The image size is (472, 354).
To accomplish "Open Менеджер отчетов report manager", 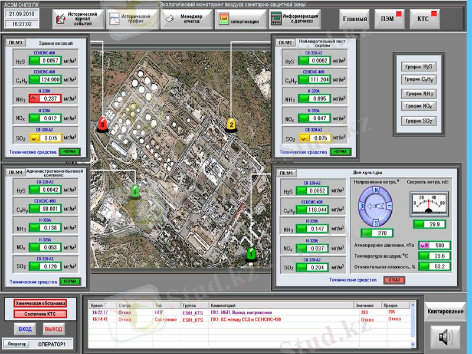I will click(x=184, y=19).
